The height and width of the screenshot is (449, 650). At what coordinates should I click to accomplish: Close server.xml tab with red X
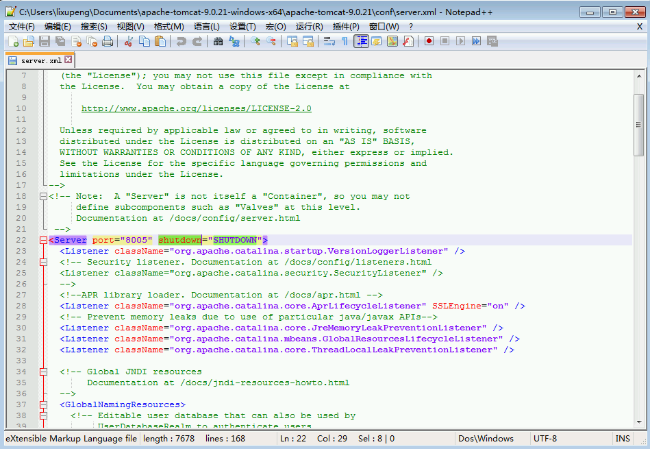(68, 60)
